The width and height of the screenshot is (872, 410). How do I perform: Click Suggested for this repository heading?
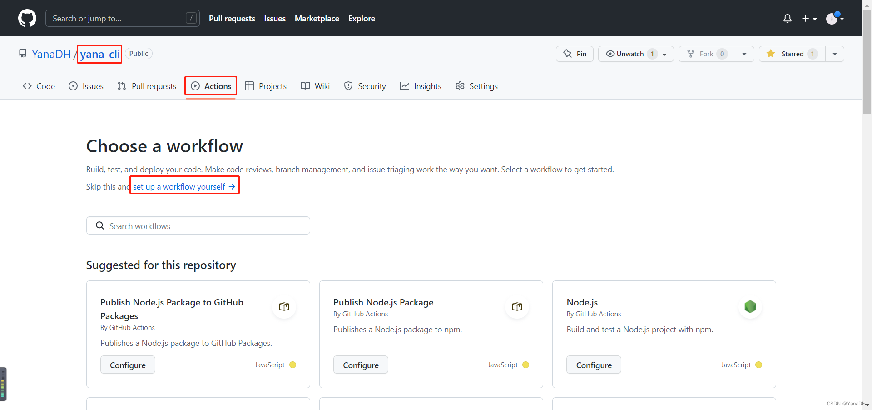point(161,265)
